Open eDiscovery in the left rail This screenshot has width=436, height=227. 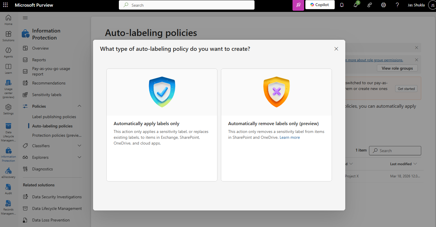(x=8, y=173)
